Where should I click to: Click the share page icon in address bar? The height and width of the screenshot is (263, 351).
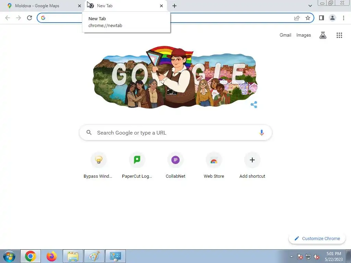click(297, 18)
